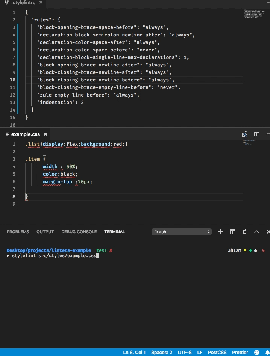Split the terminal pane
Screen dimensions: 270x356
point(232,232)
